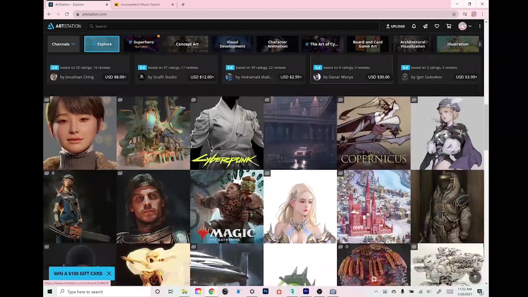Viewport: 528px width, 297px height.
Task: Select the Concept Art channel
Action: click(187, 44)
